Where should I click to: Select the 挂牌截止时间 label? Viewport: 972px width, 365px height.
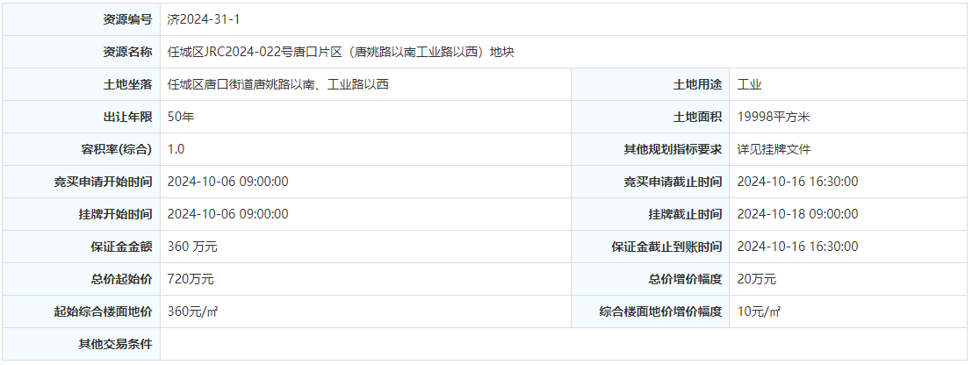point(685,214)
